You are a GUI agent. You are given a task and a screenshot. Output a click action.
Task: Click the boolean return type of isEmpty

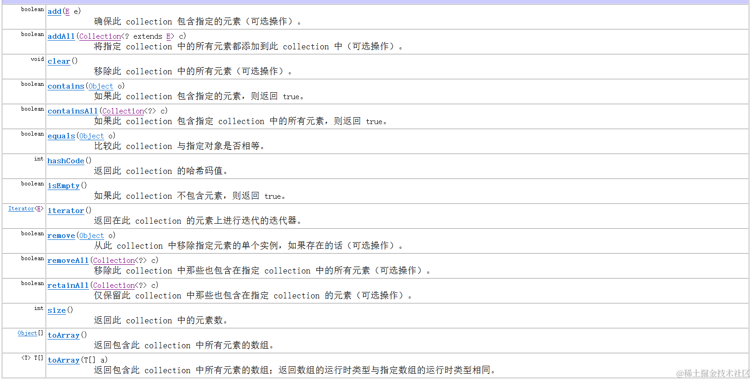(32, 184)
